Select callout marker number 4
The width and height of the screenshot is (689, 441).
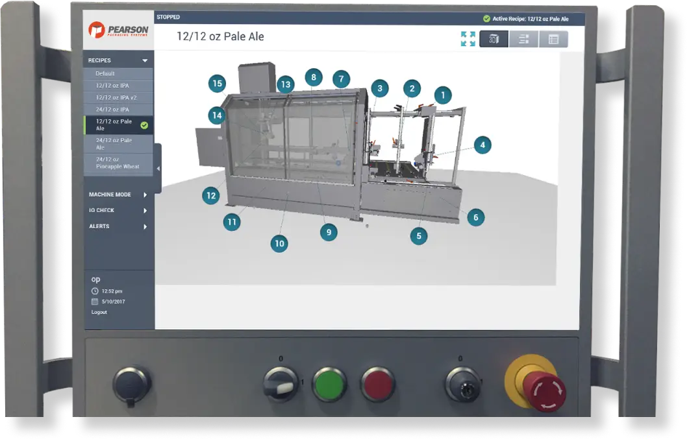[482, 145]
